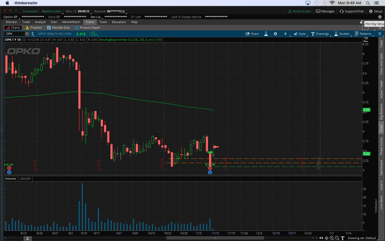Switch to the MarketWatch tab
The width and height of the screenshot is (385, 241).
point(71,22)
